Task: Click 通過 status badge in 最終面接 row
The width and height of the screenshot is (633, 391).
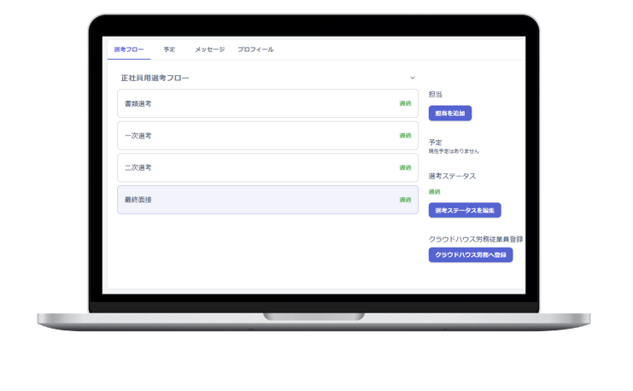Action: point(405,200)
